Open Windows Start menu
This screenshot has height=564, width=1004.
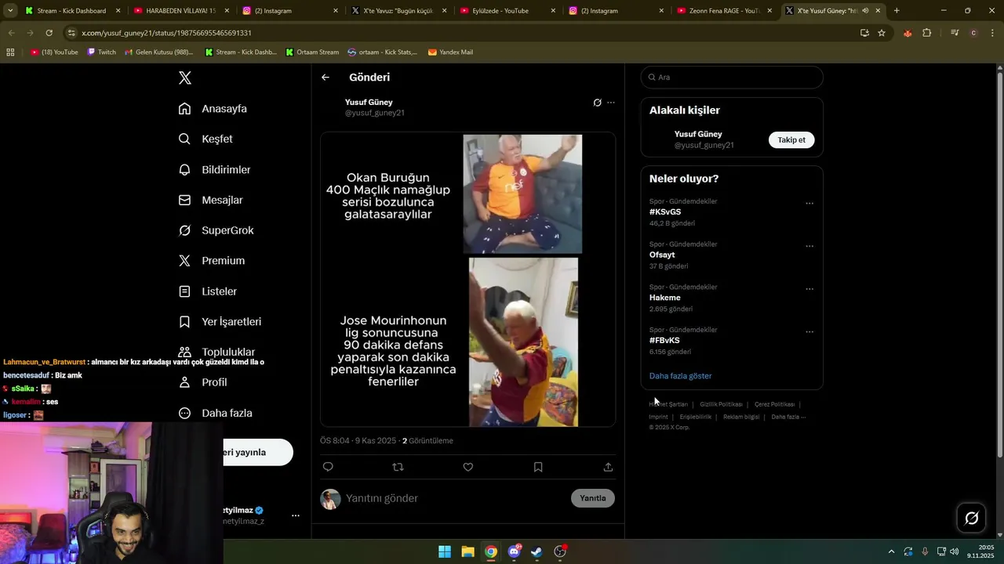[x=445, y=551]
